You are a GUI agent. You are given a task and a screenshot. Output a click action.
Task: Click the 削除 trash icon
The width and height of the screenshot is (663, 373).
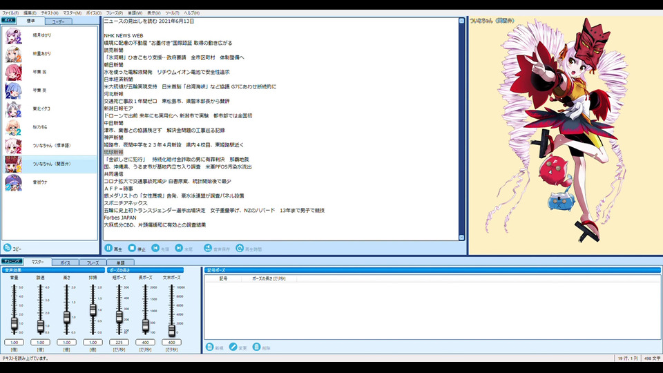(x=256, y=347)
